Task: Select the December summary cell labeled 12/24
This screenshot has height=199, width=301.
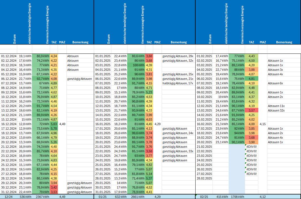Action: pyautogui.click(x=8, y=197)
